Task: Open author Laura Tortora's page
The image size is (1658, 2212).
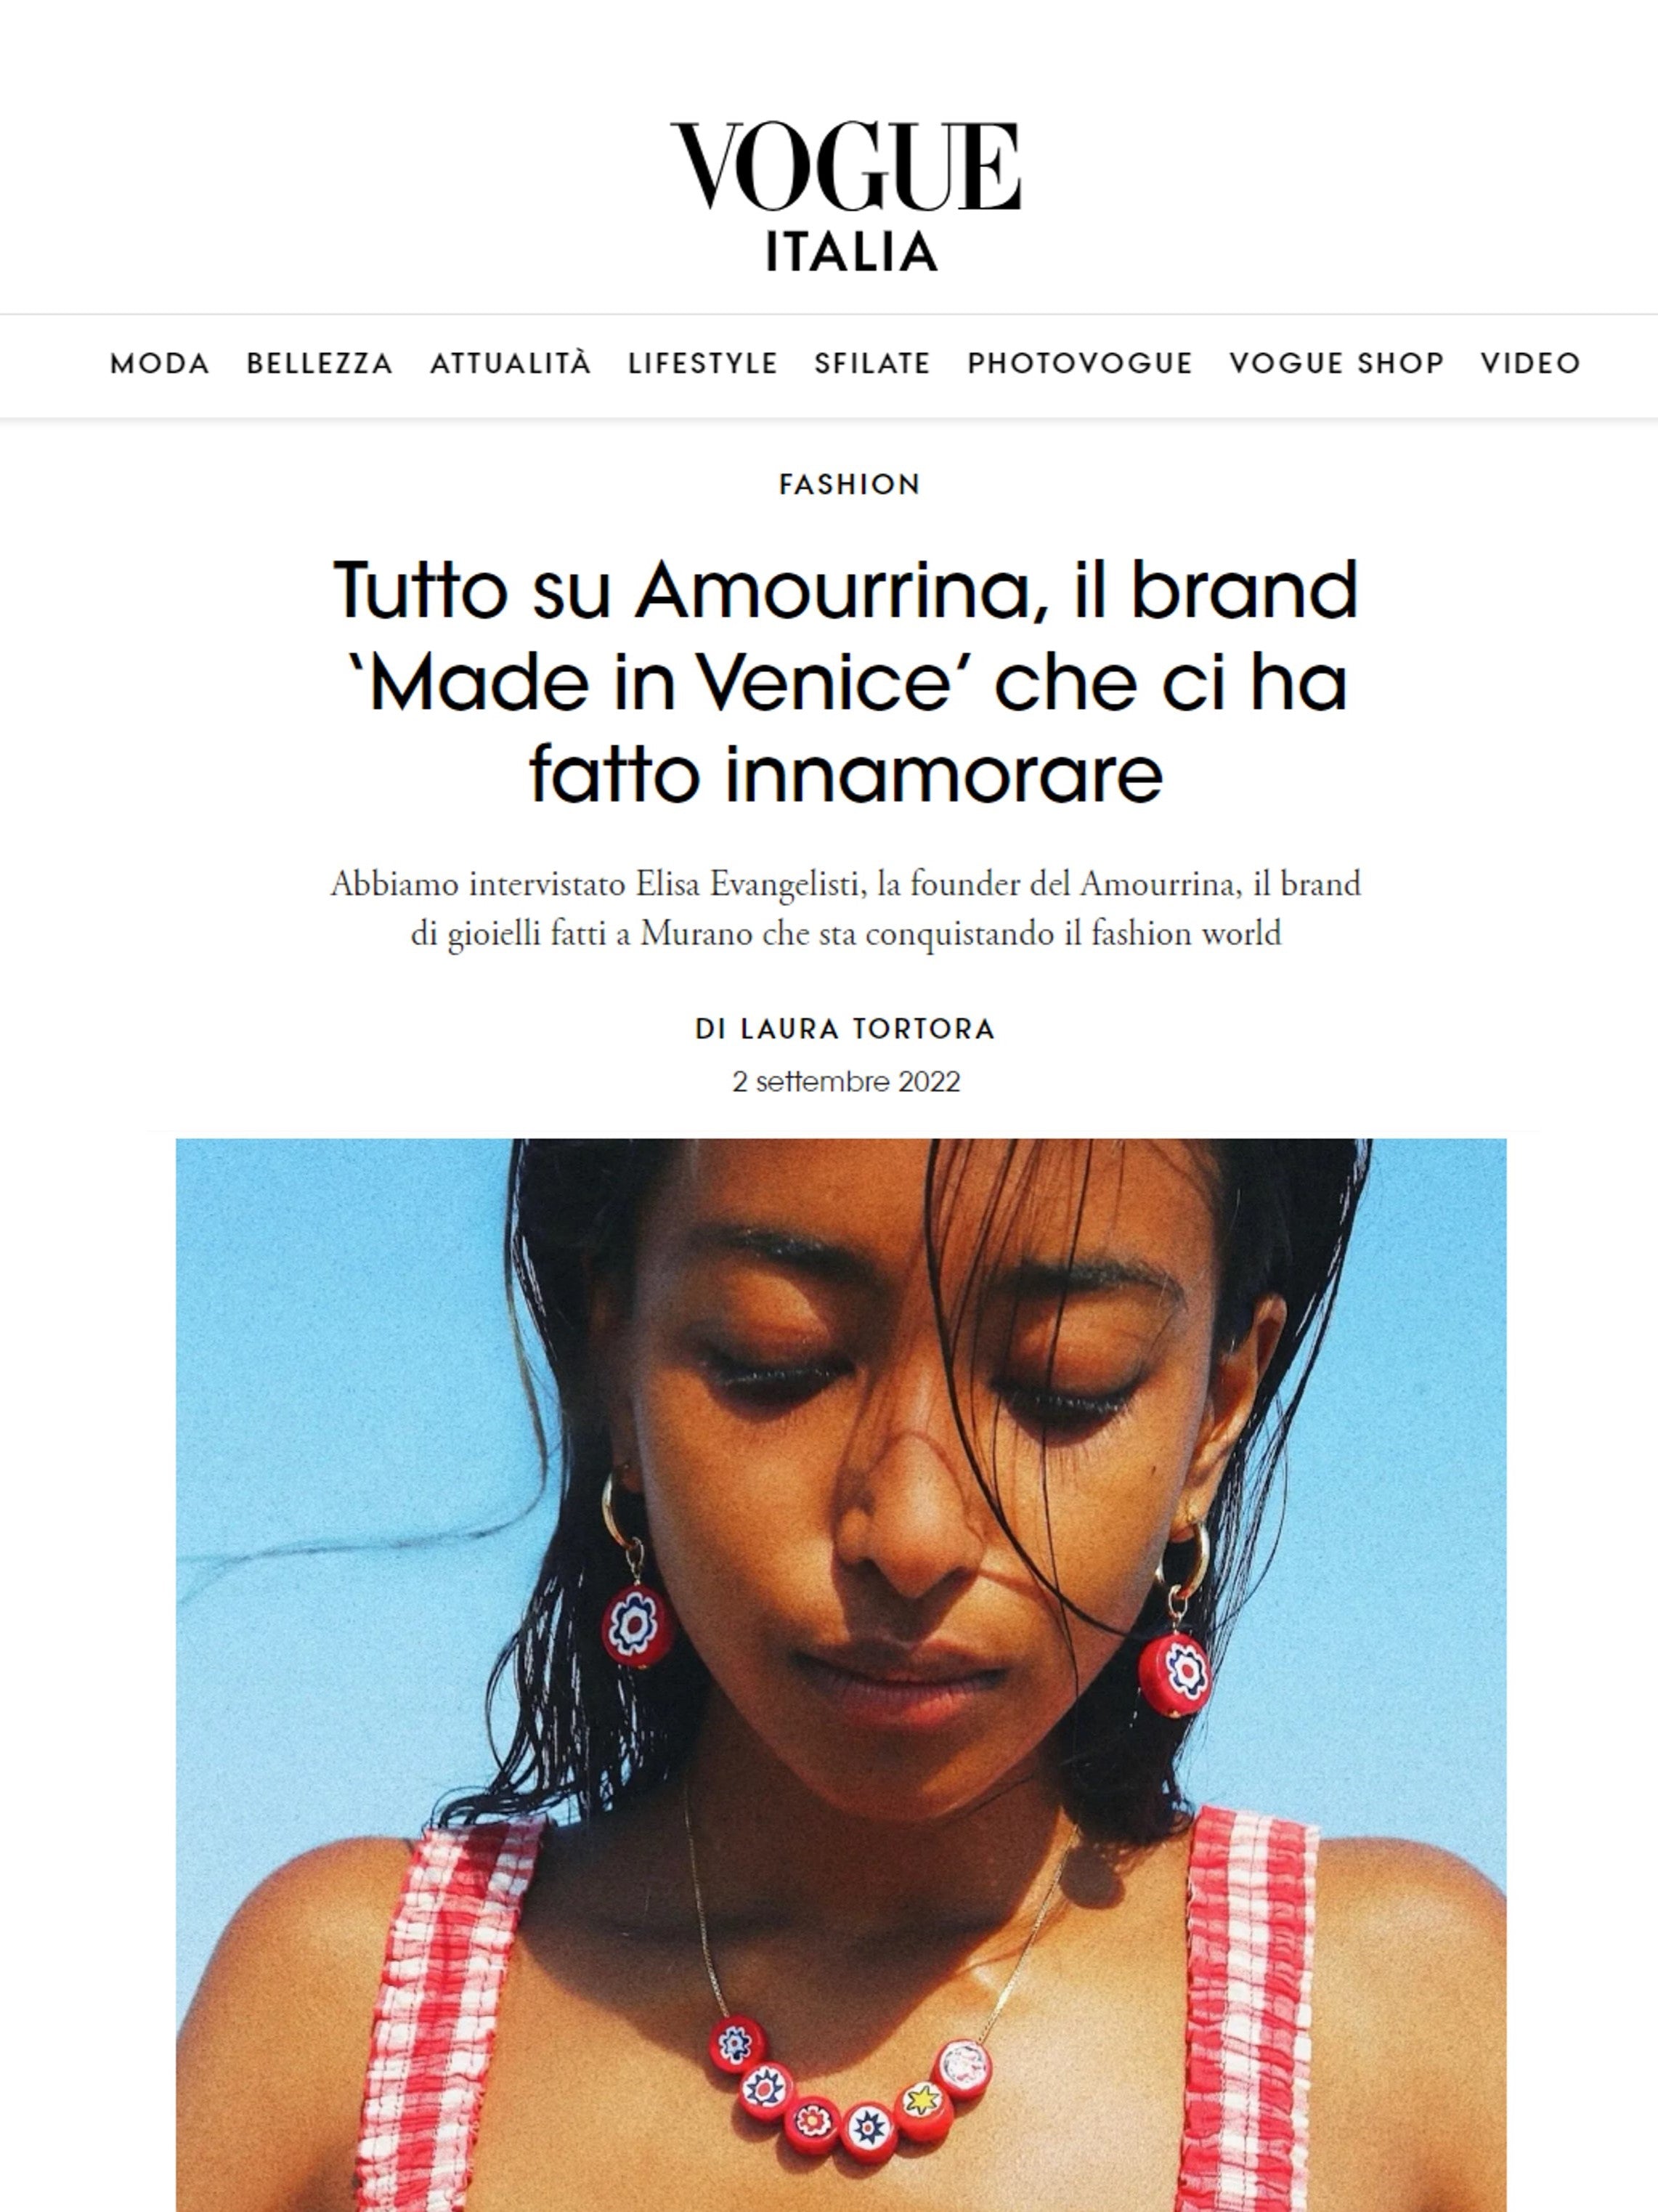Action: coord(845,1029)
